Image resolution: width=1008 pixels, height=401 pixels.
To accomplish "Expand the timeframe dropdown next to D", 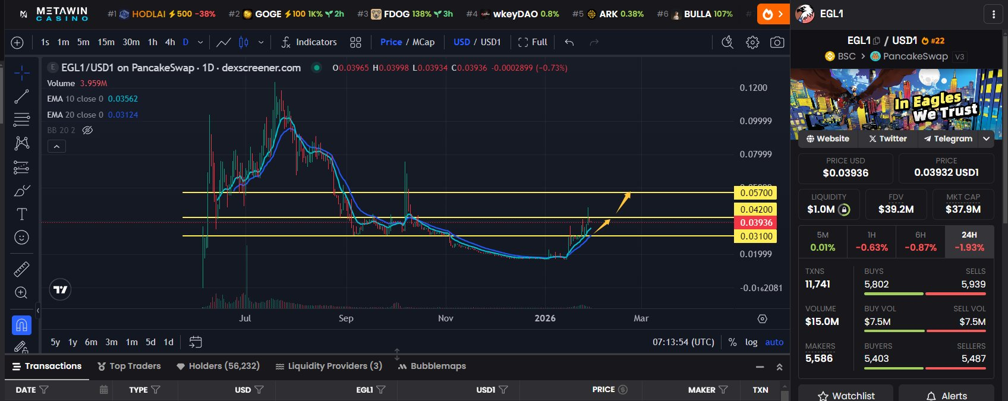I will click(x=200, y=42).
